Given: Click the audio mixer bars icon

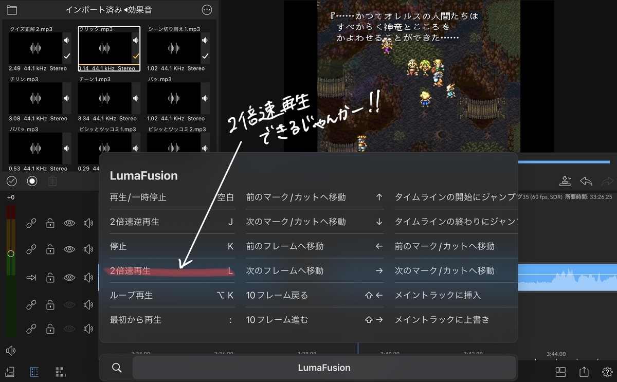Looking at the screenshot, I should click(x=60, y=372).
